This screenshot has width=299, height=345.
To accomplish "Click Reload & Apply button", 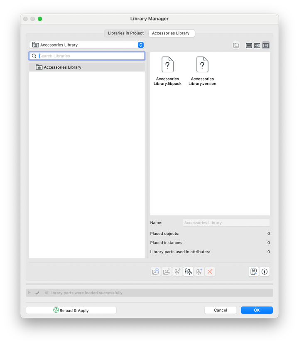I will coord(71,310).
